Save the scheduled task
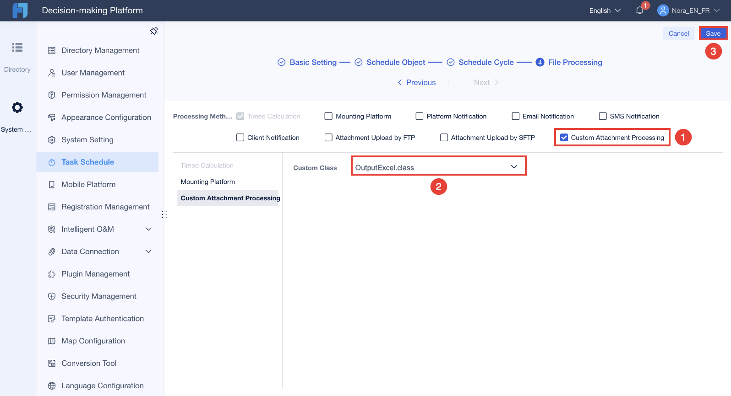The height and width of the screenshot is (396, 731). click(713, 33)
